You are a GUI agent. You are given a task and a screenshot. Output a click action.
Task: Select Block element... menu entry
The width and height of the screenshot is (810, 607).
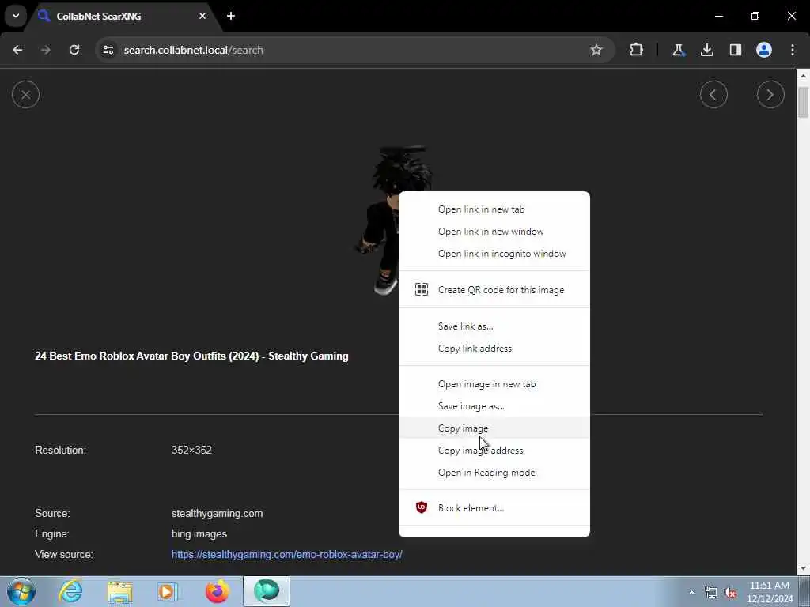[x=494, y=508]
